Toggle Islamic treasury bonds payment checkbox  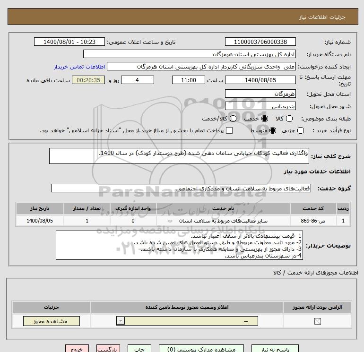click(x=229, y=130)
